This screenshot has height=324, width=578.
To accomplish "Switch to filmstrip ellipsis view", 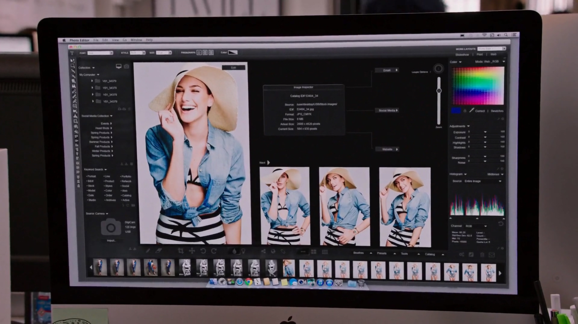I will tap(303, 252).
